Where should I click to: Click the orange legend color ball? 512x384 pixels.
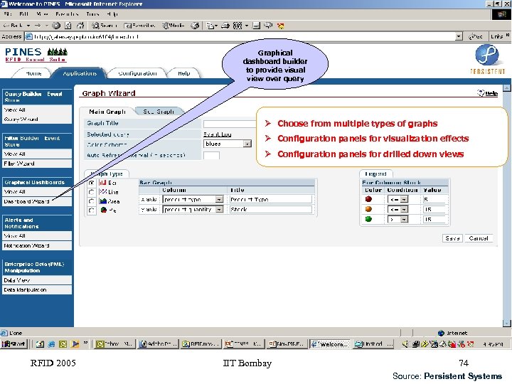click(368, 209)
